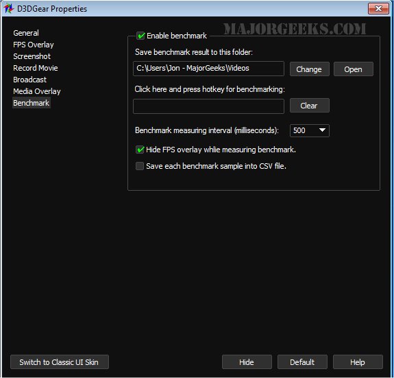The width and height of the screenshot is (394, 378).
Task: Open Help for D3DGear
Action: (358, 362)
